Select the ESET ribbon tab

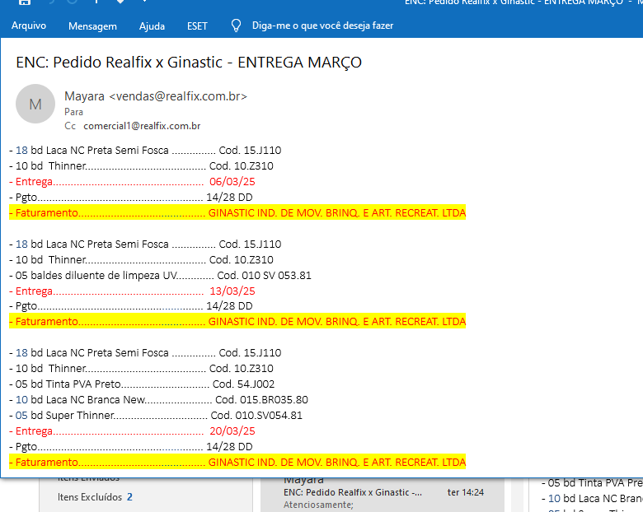tap(198, 26)
